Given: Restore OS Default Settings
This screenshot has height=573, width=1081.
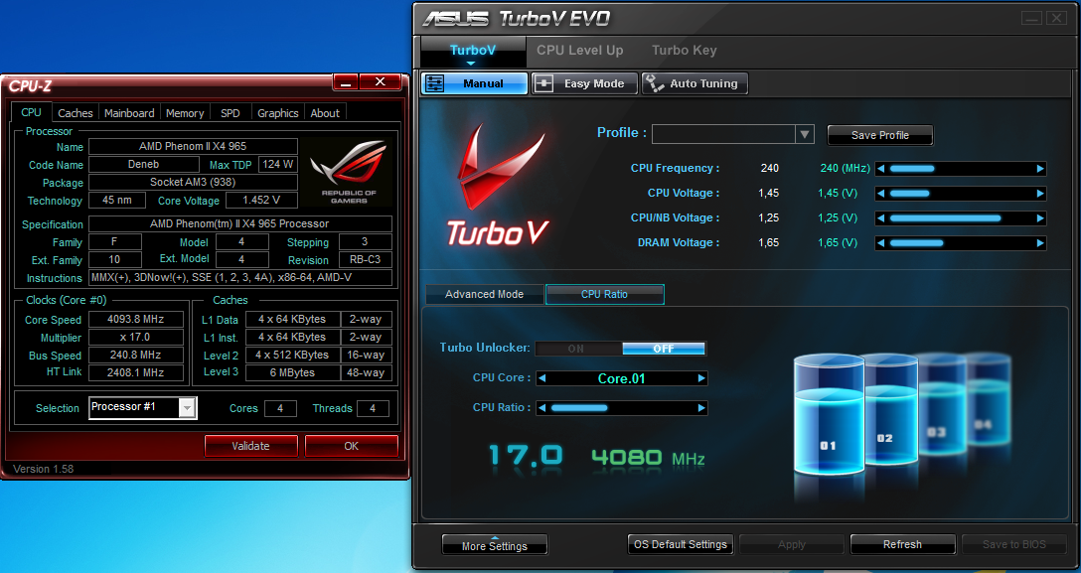Looking at the screenshot, I should click(x=681, y=544).
